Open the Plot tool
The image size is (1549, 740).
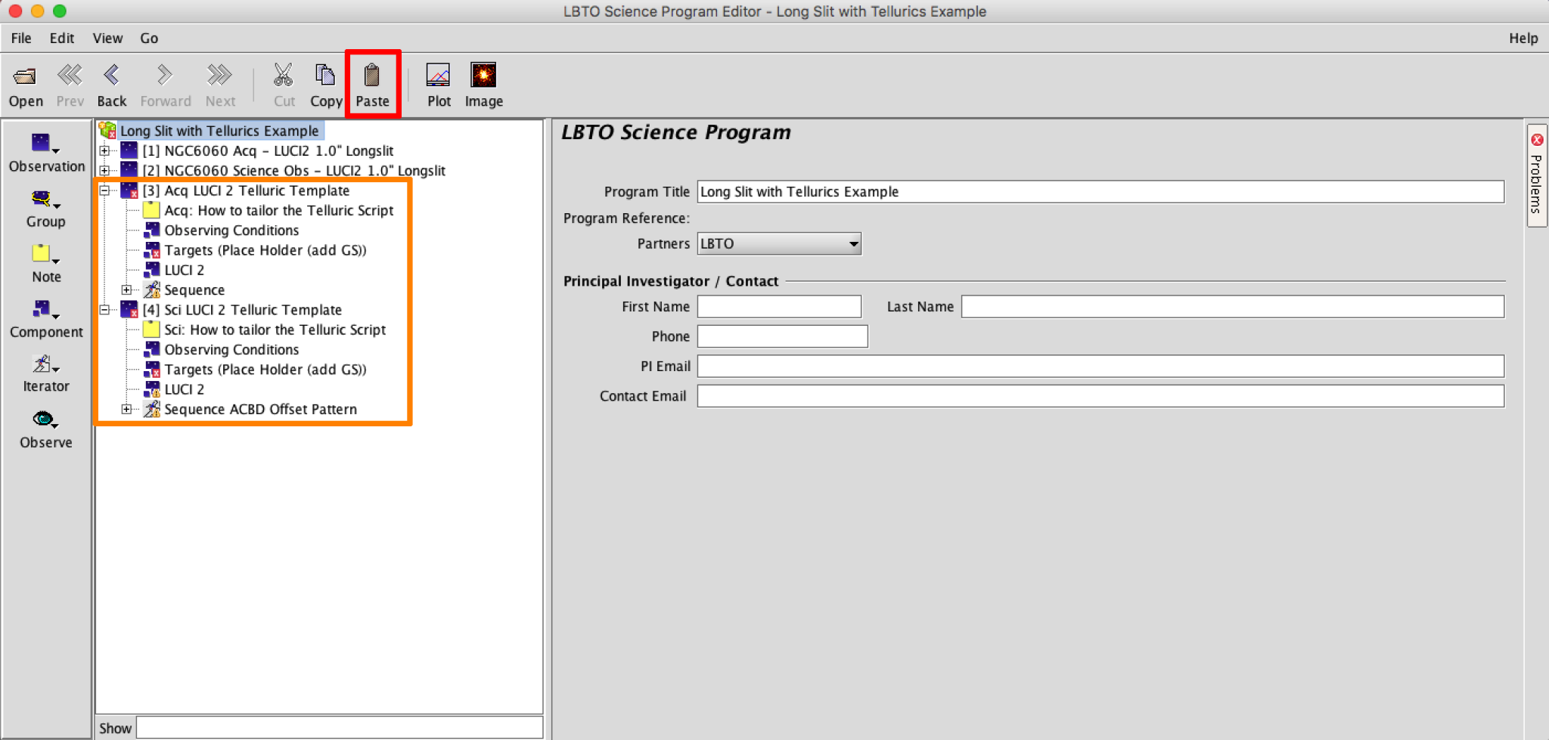[439, 76]
